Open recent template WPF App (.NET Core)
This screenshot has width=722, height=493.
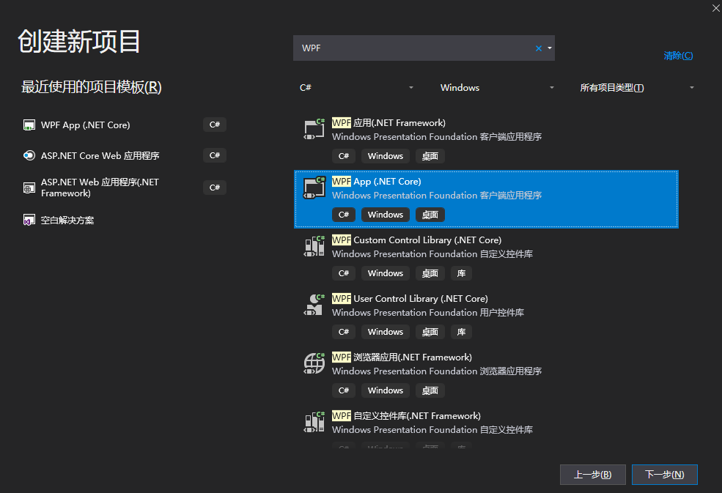click(x=85, y=125)
